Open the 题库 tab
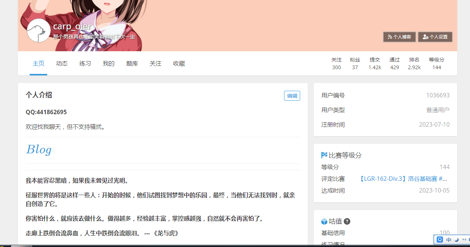The height and width of the screenshot is (247, 470). click(x=132, y=63)
